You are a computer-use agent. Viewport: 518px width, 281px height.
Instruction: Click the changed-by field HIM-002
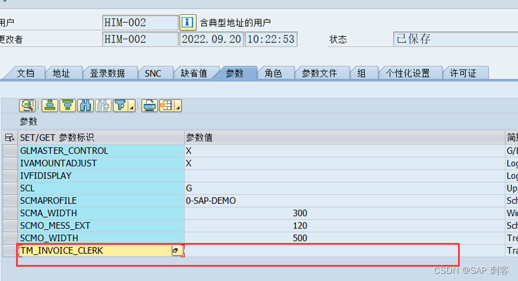coord(140,40)
